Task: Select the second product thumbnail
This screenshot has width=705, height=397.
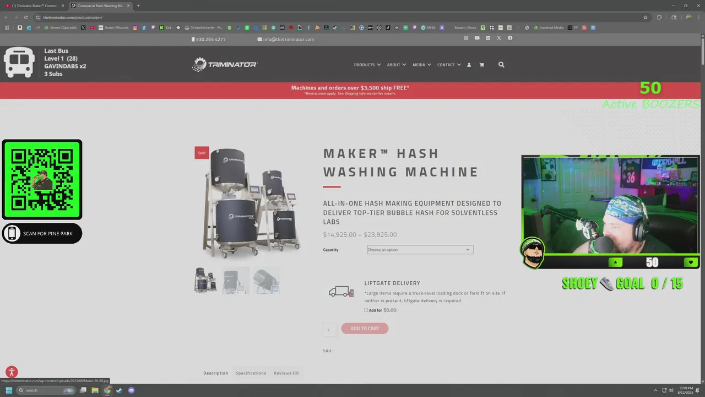Action: (x=236, y=280)
